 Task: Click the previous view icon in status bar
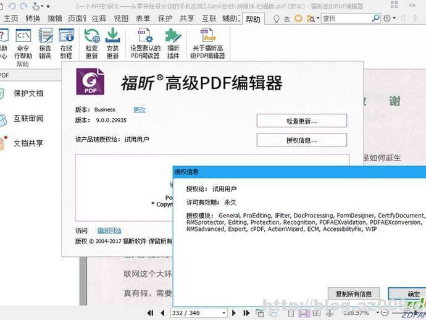click(259, 313)
